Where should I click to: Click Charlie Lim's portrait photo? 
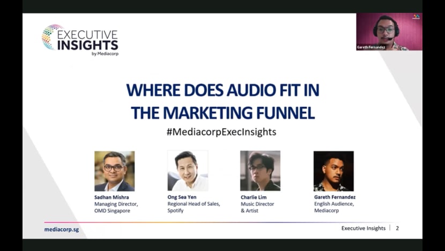260,171
